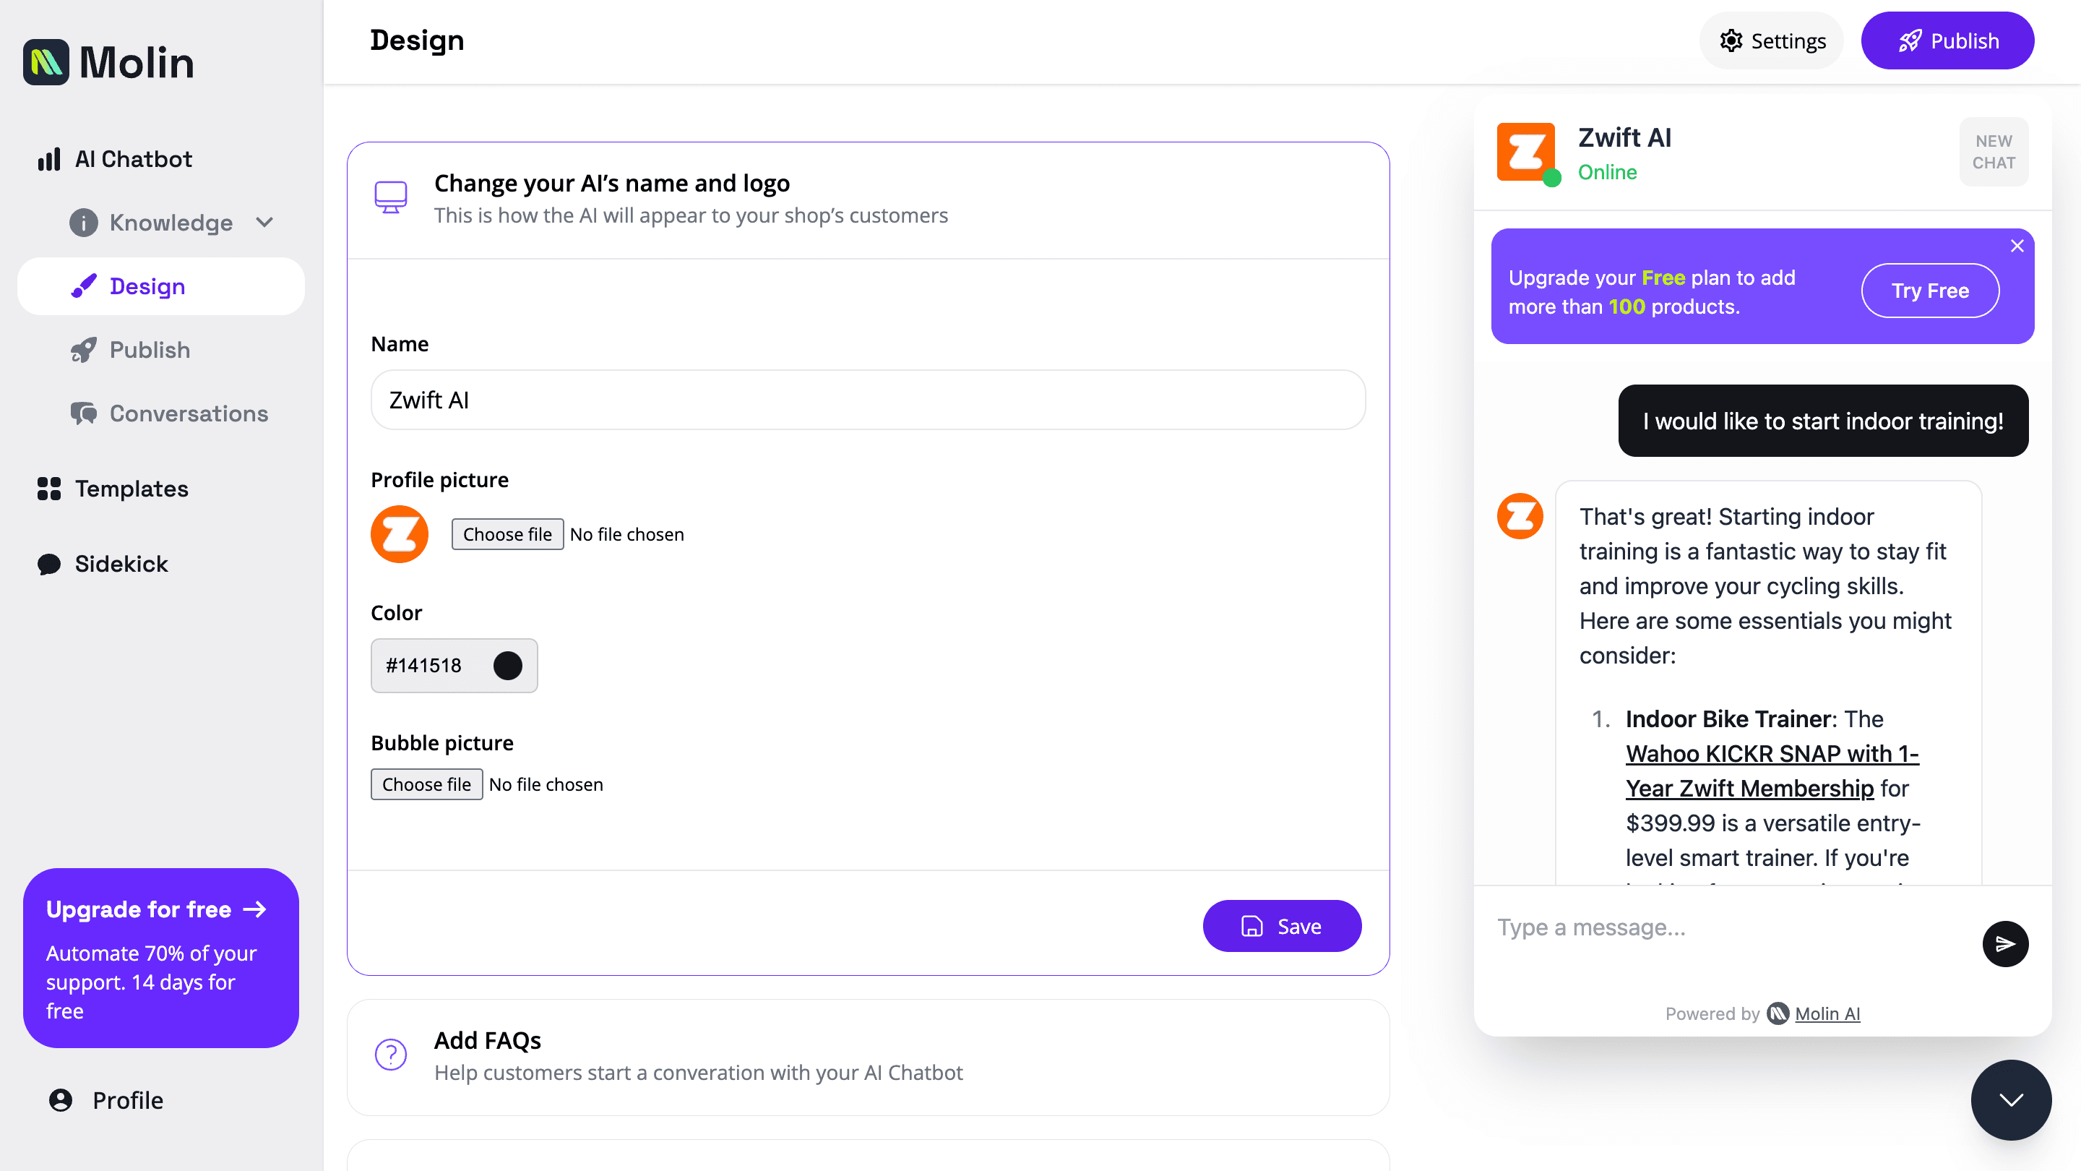Click the Molin logo icon
Viewport: 2081px width, 1171px height.
[46, 62]
